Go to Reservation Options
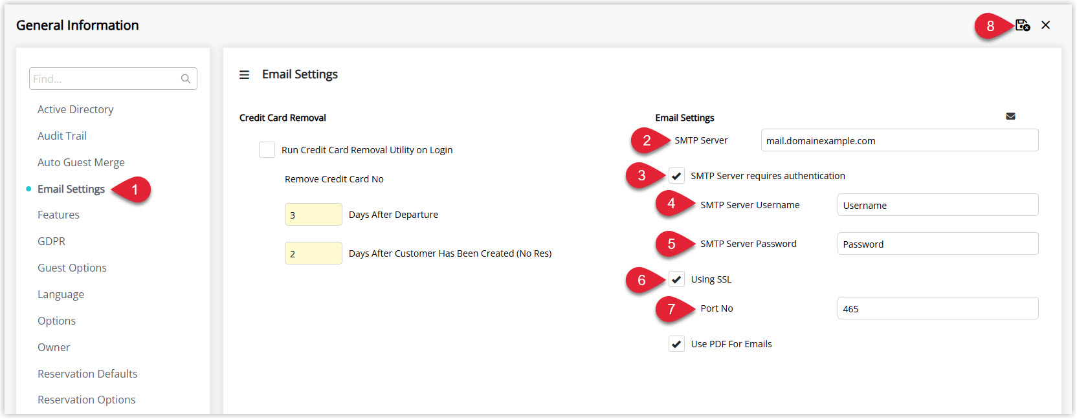This screenshot has width=1077, height=419. point(87,400)
